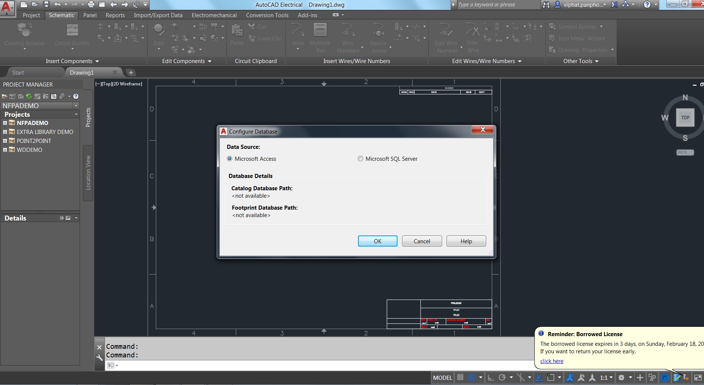
Task: Expand the Insert Components panel
Action: pyautogui.click(x=97, y=61)
